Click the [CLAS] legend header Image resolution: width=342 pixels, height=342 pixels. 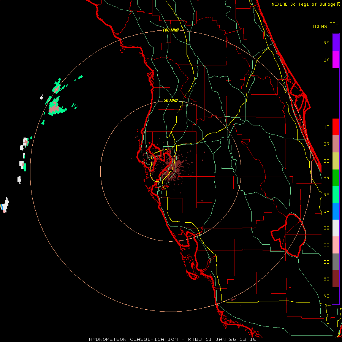(x=321, y=26)
